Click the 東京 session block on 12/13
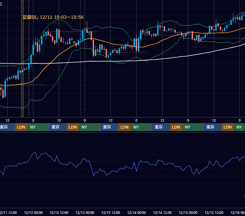The image size is (245, 216). pos(110,127)
